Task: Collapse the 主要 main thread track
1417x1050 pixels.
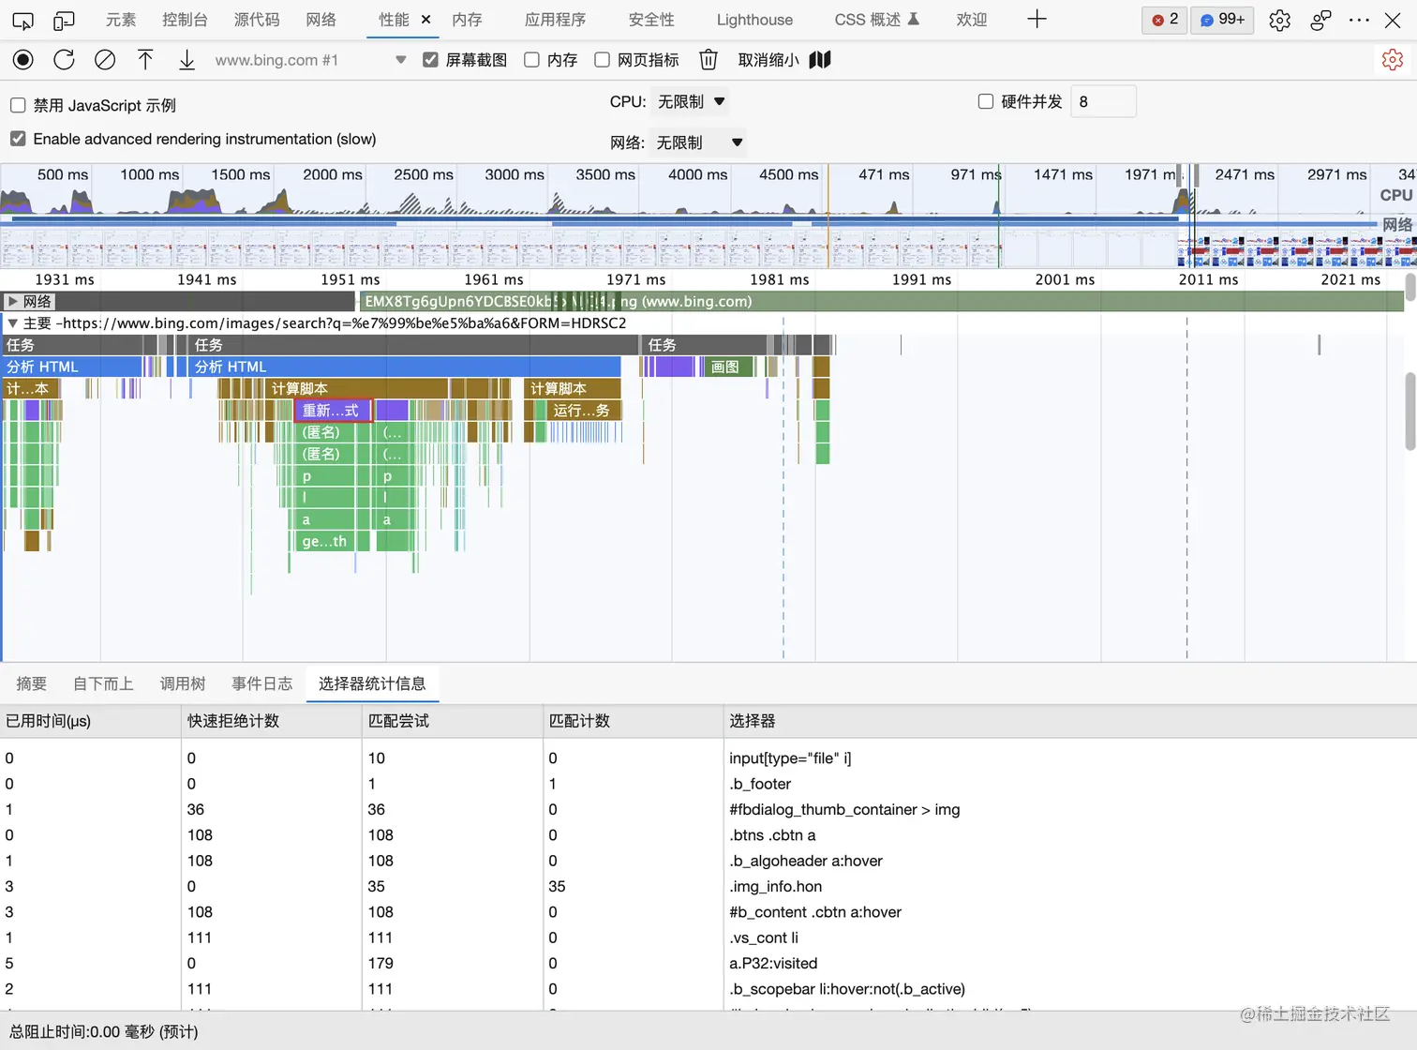Action: 12,323
